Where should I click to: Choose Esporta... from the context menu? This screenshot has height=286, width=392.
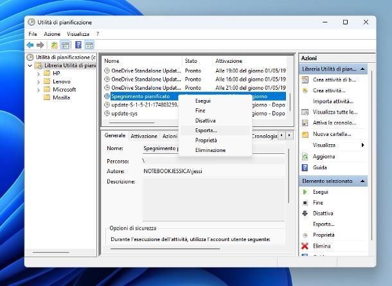(215, 130)
